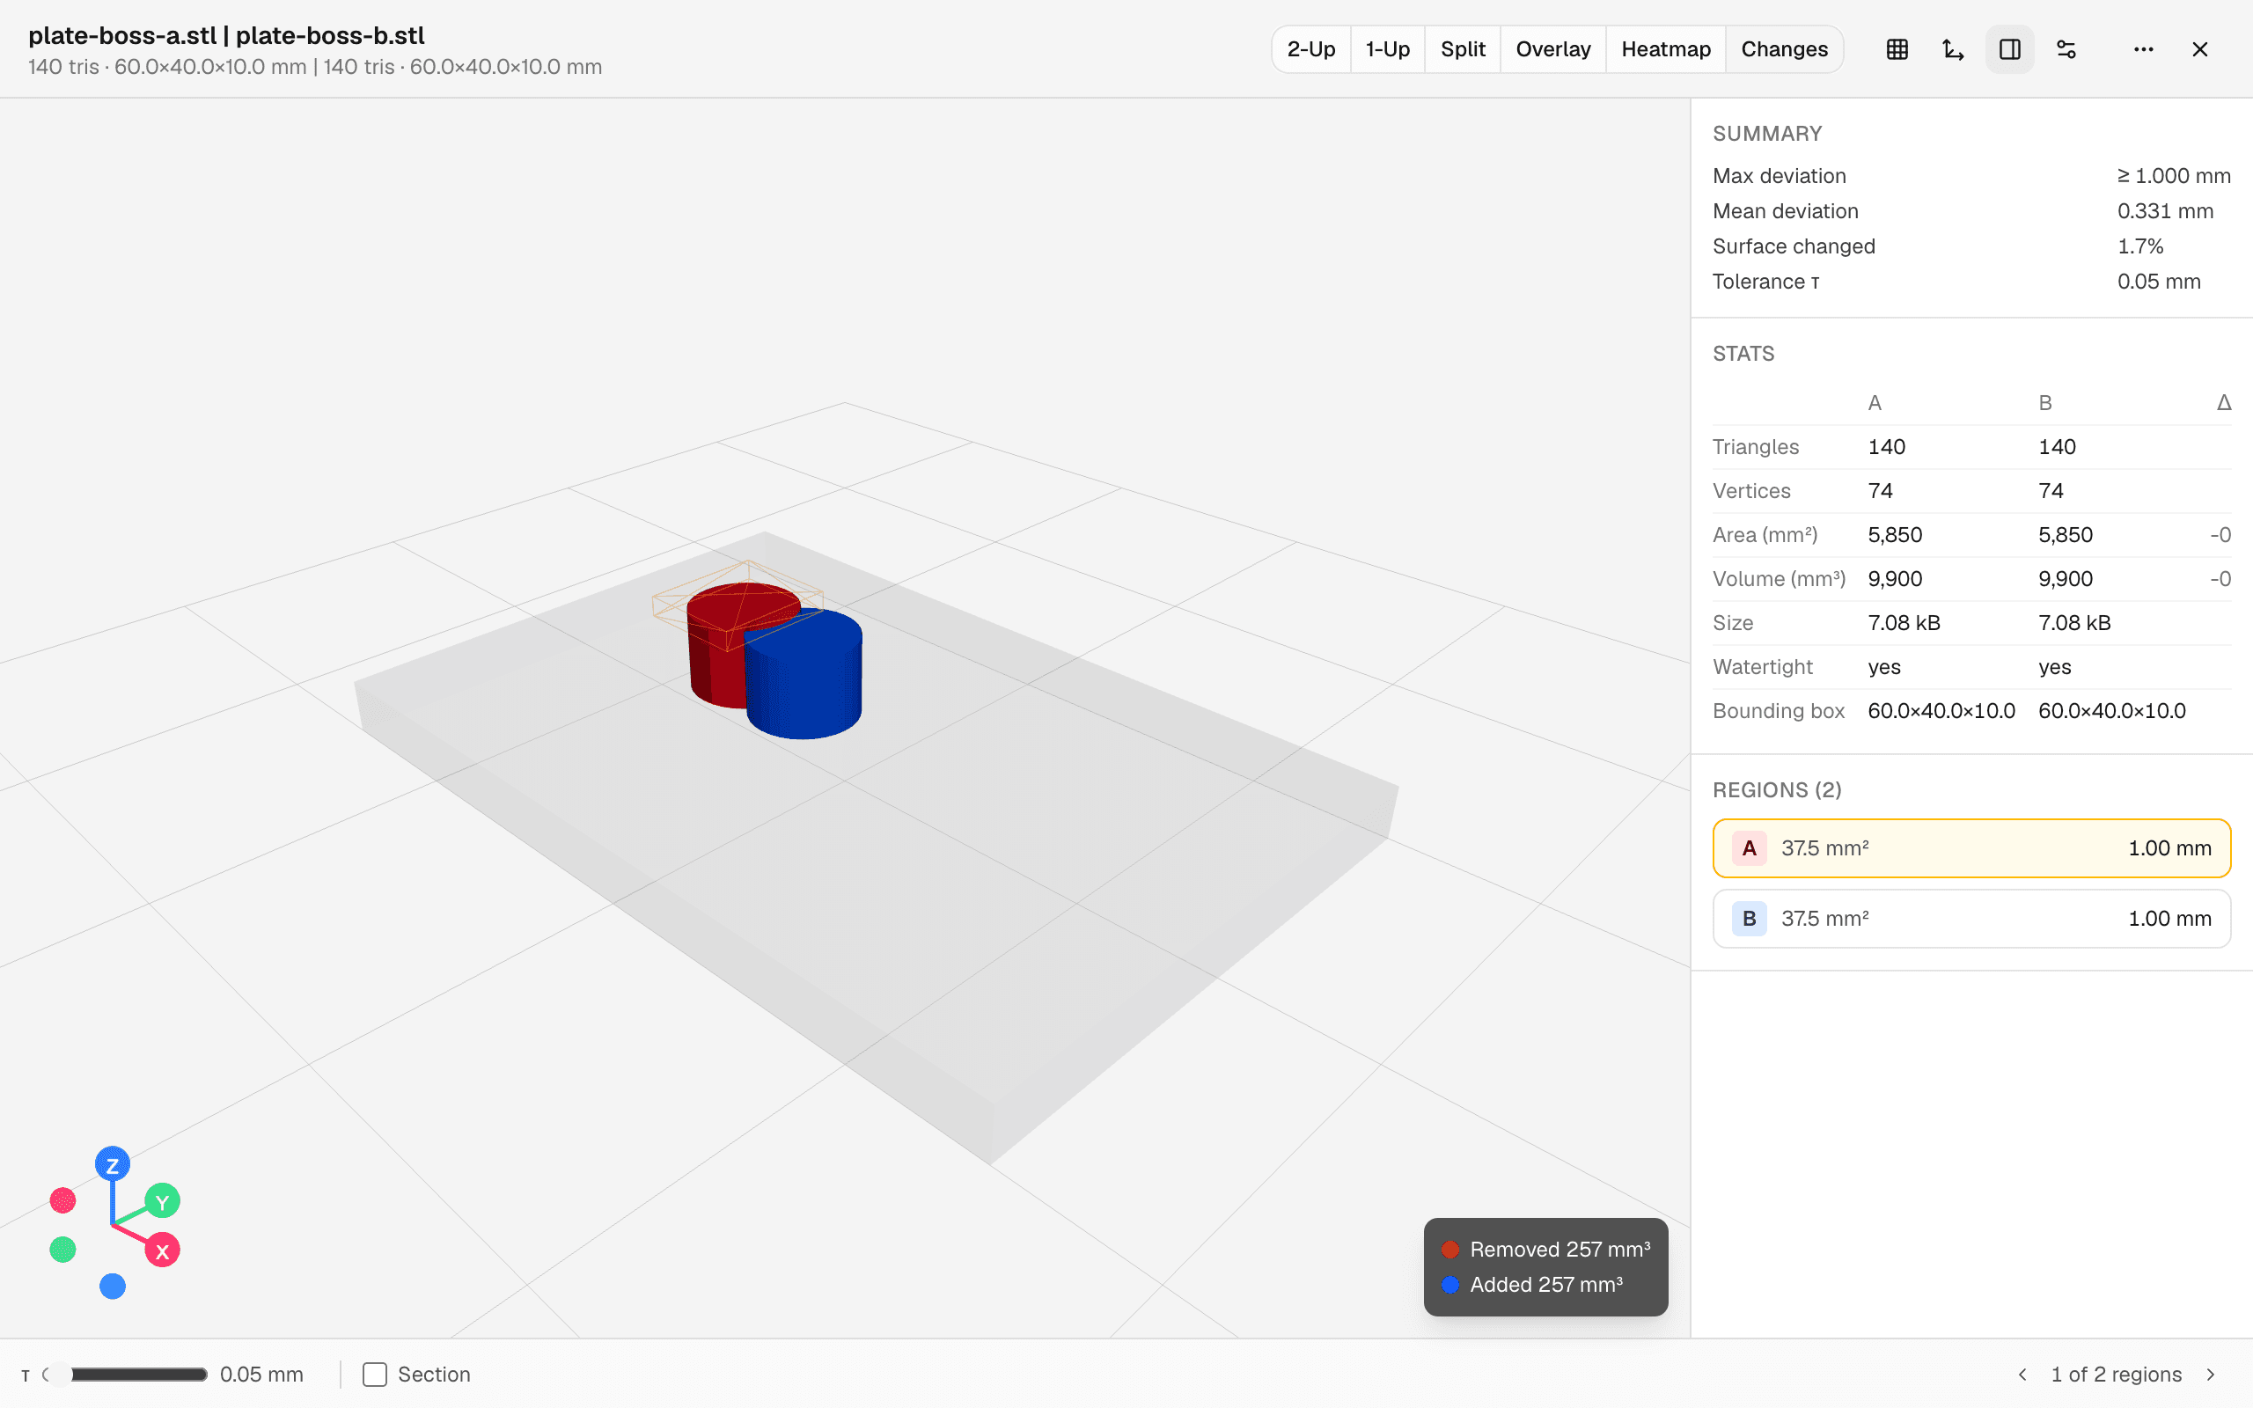Toggle the axes display icon
The height and width of the screenshot is (1408, 2253).
1953,49
